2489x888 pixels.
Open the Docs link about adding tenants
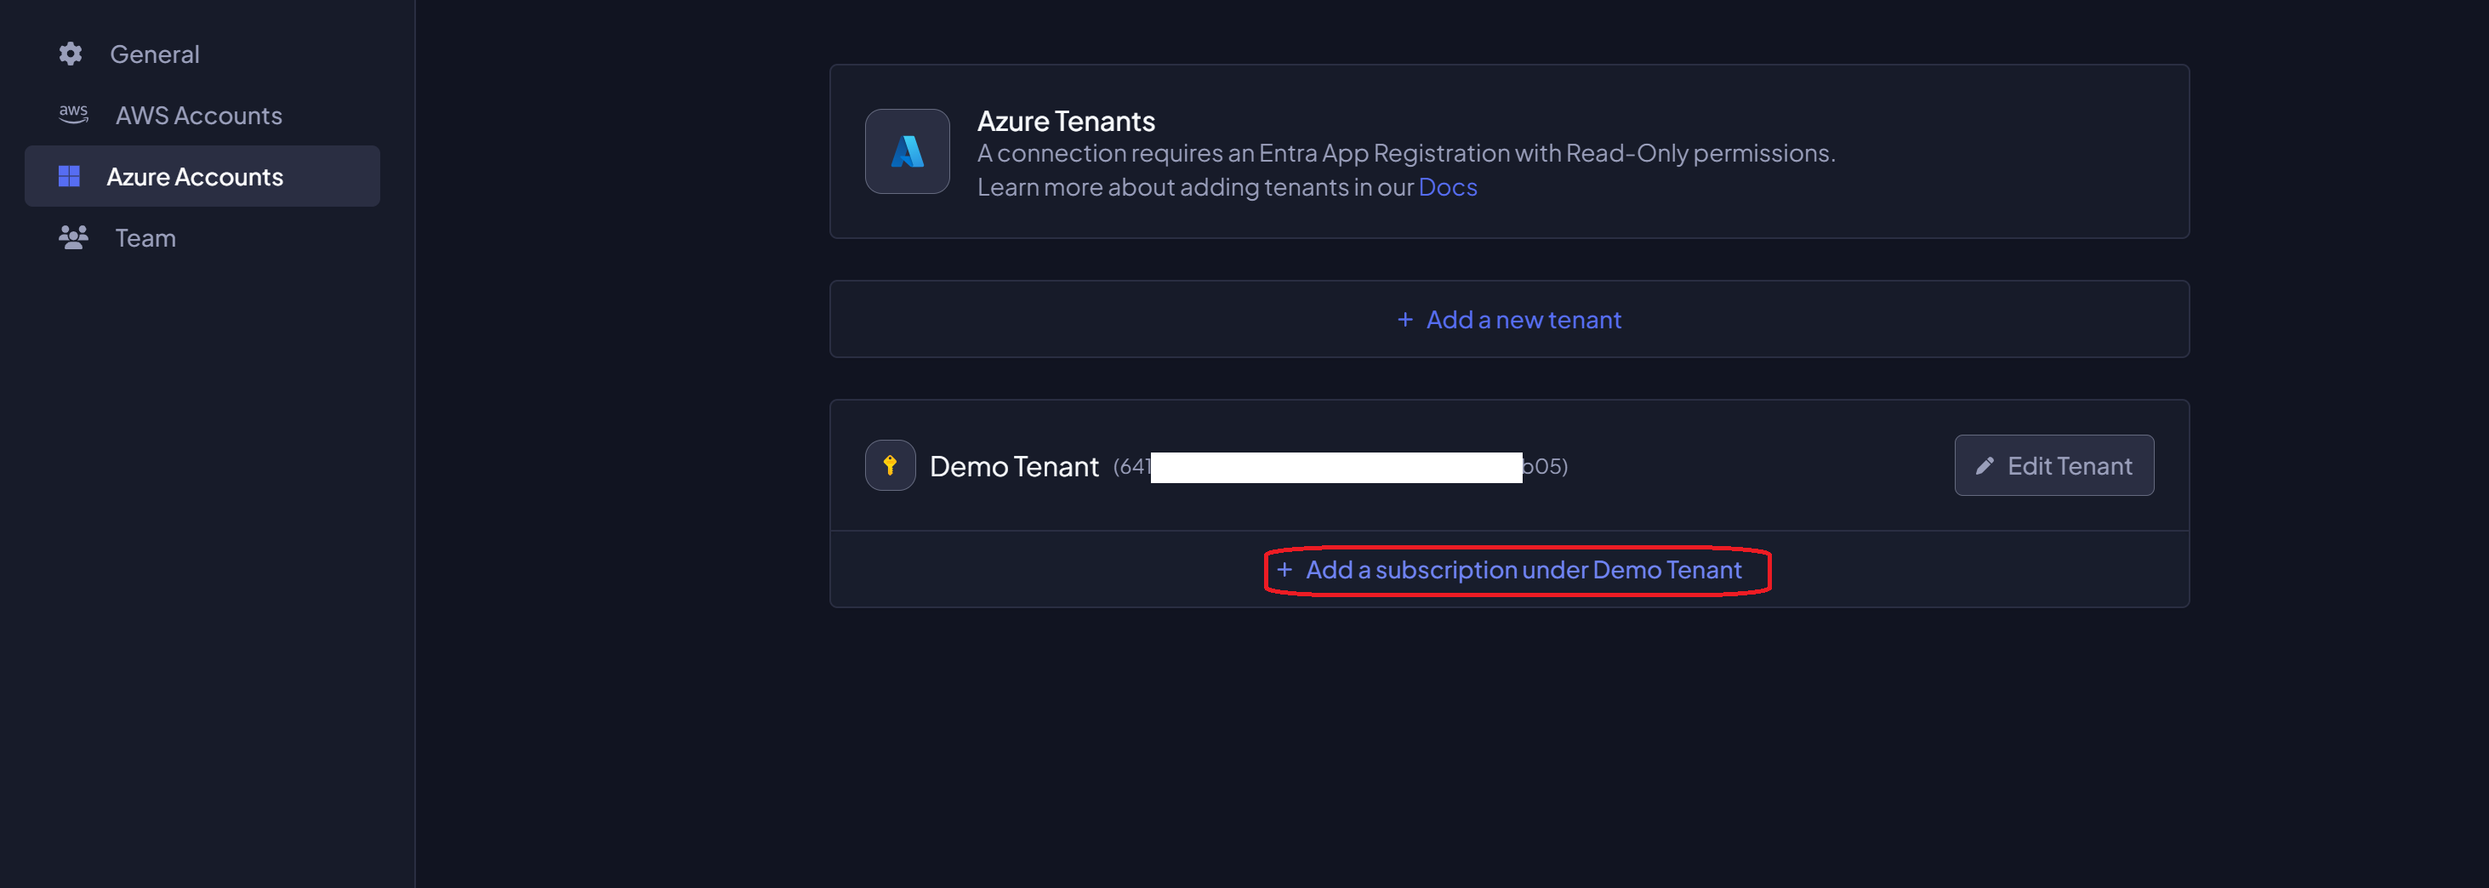(x=1448, y=186)
